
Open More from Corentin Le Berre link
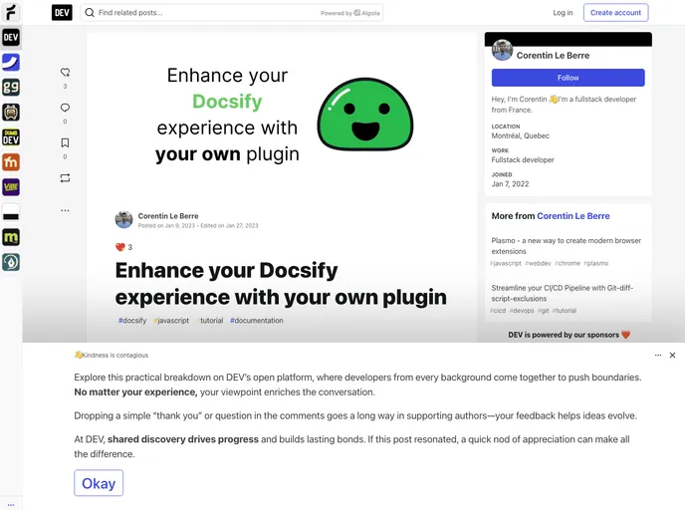click(573, 216)
